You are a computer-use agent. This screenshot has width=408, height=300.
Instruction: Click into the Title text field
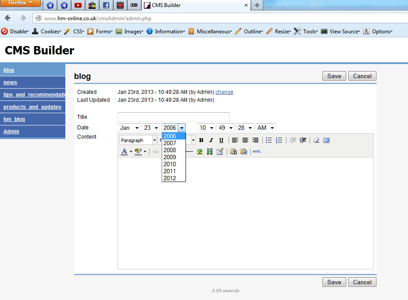[x=173, y=117]
